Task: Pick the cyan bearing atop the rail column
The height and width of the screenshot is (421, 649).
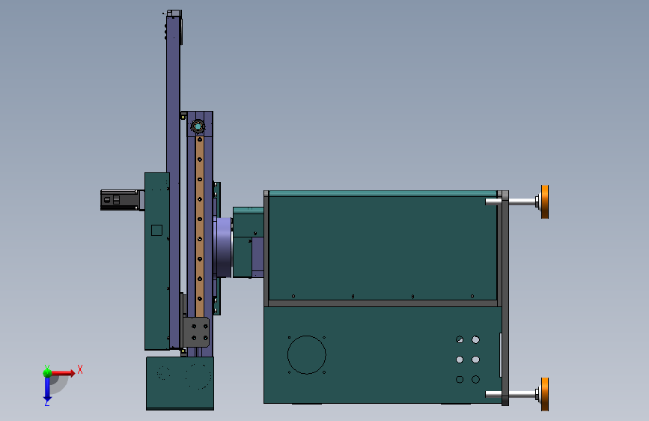Action: (x=198, y=127)
